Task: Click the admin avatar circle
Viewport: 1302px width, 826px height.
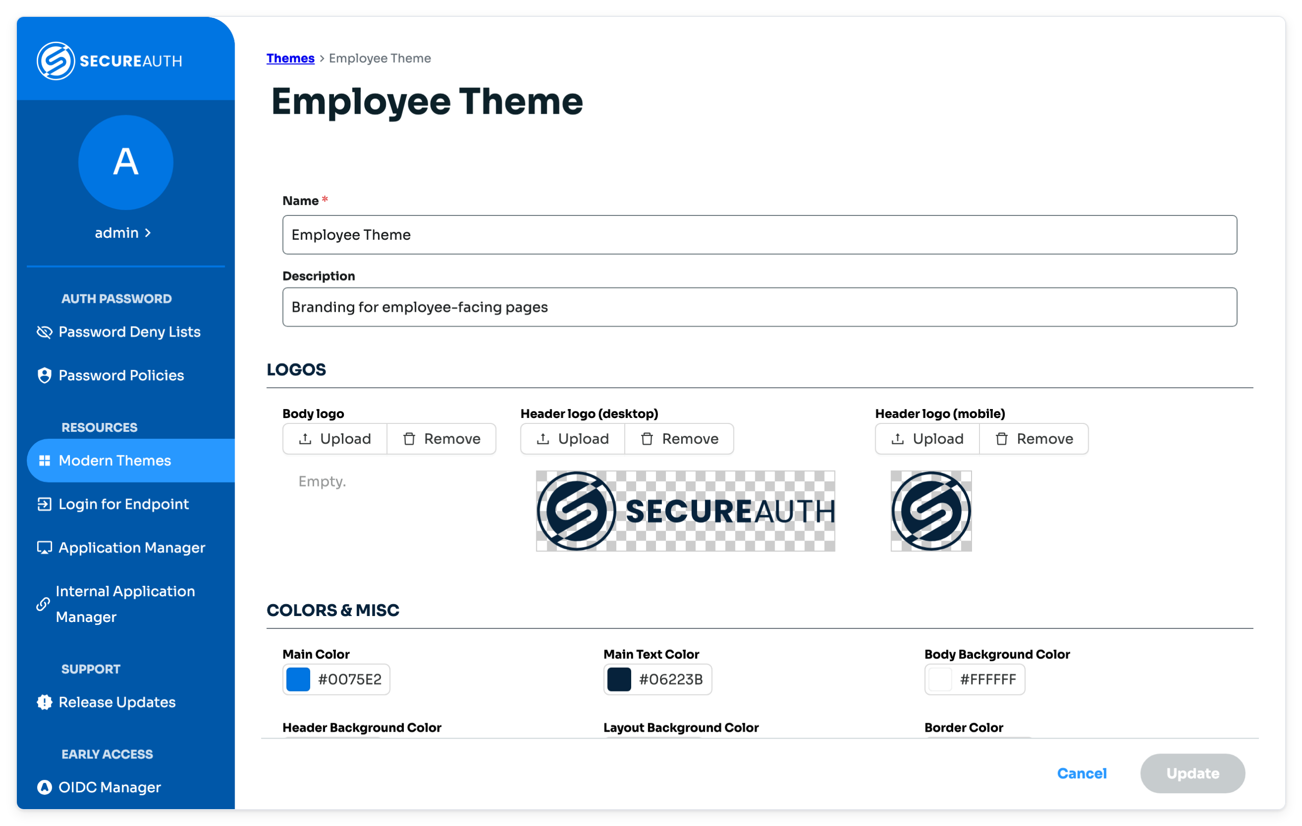Action: pyautogui.click(x=126, y=162)
